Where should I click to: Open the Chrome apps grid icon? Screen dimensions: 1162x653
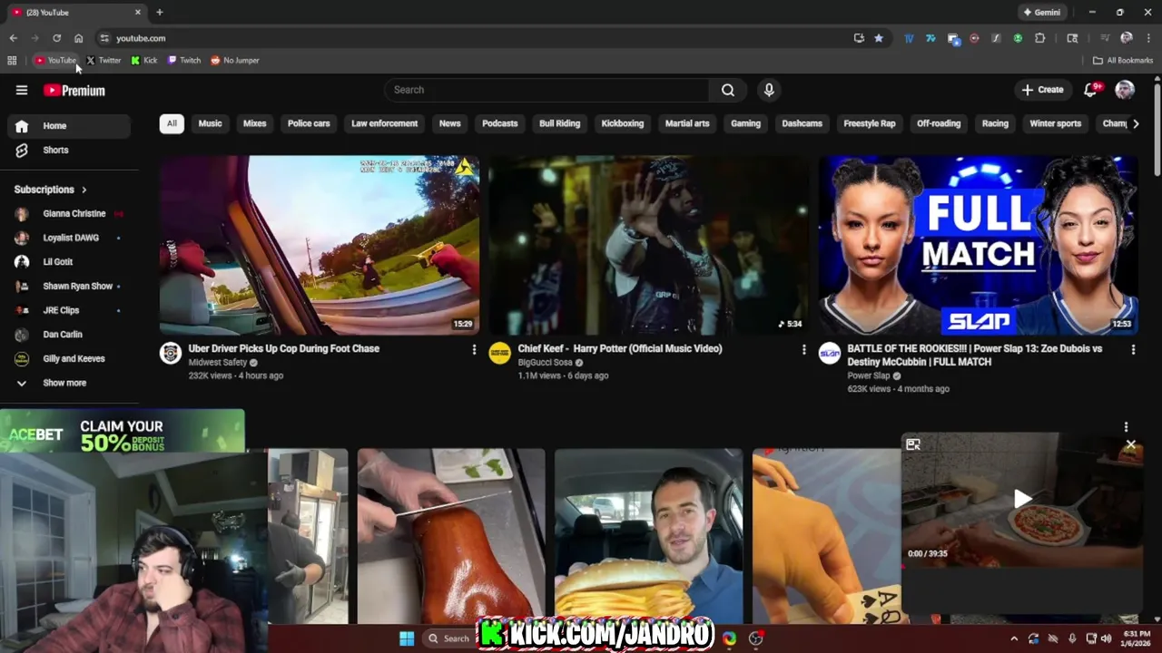(x=12, y=61)
